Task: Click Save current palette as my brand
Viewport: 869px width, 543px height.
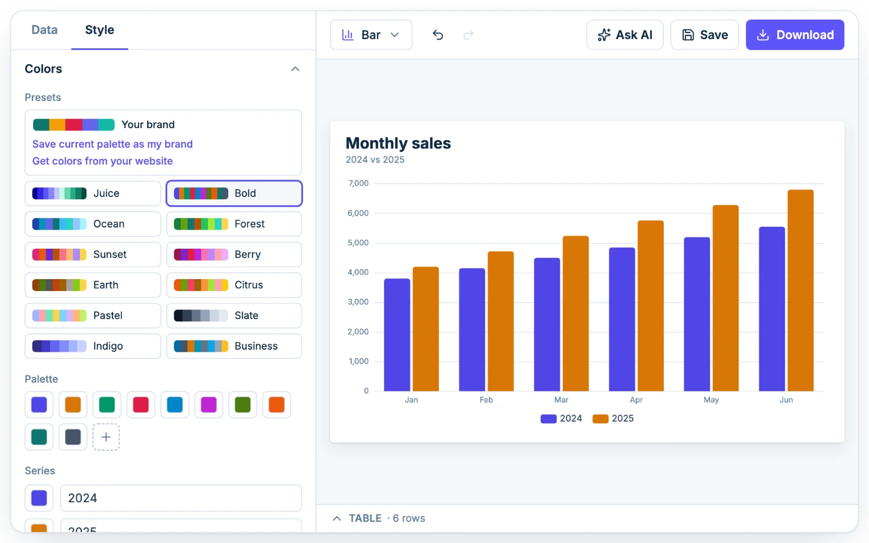Action: (x=112, y=144)
